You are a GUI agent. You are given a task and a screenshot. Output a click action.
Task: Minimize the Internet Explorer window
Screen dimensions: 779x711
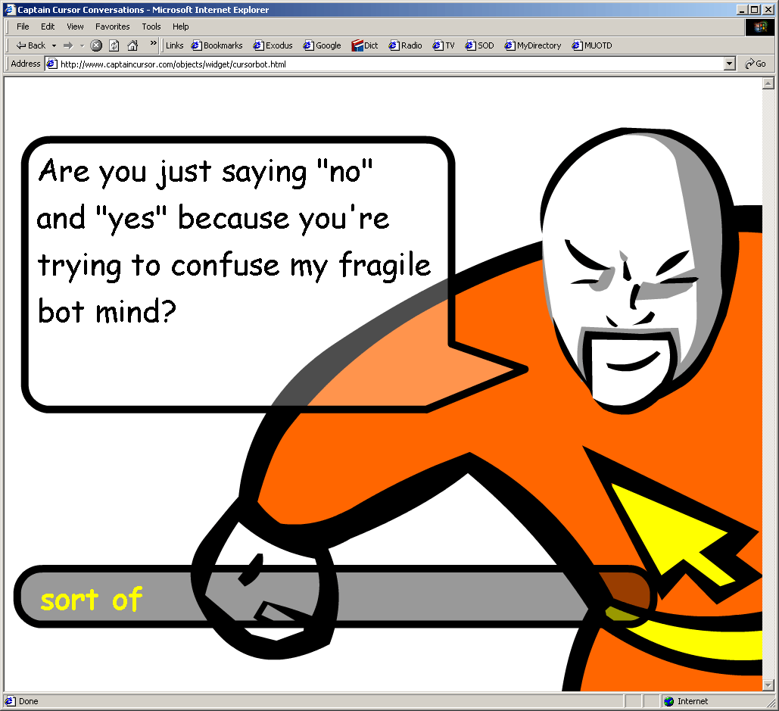742,9
